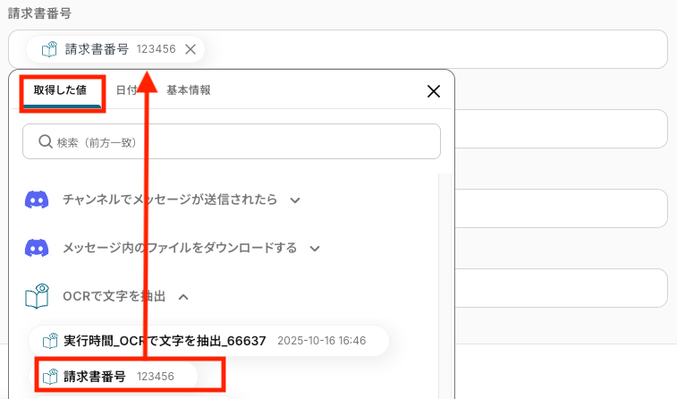
Task: Click the OCR icon in the 請求書番号 field chip
Action: (x=49, y=49)
